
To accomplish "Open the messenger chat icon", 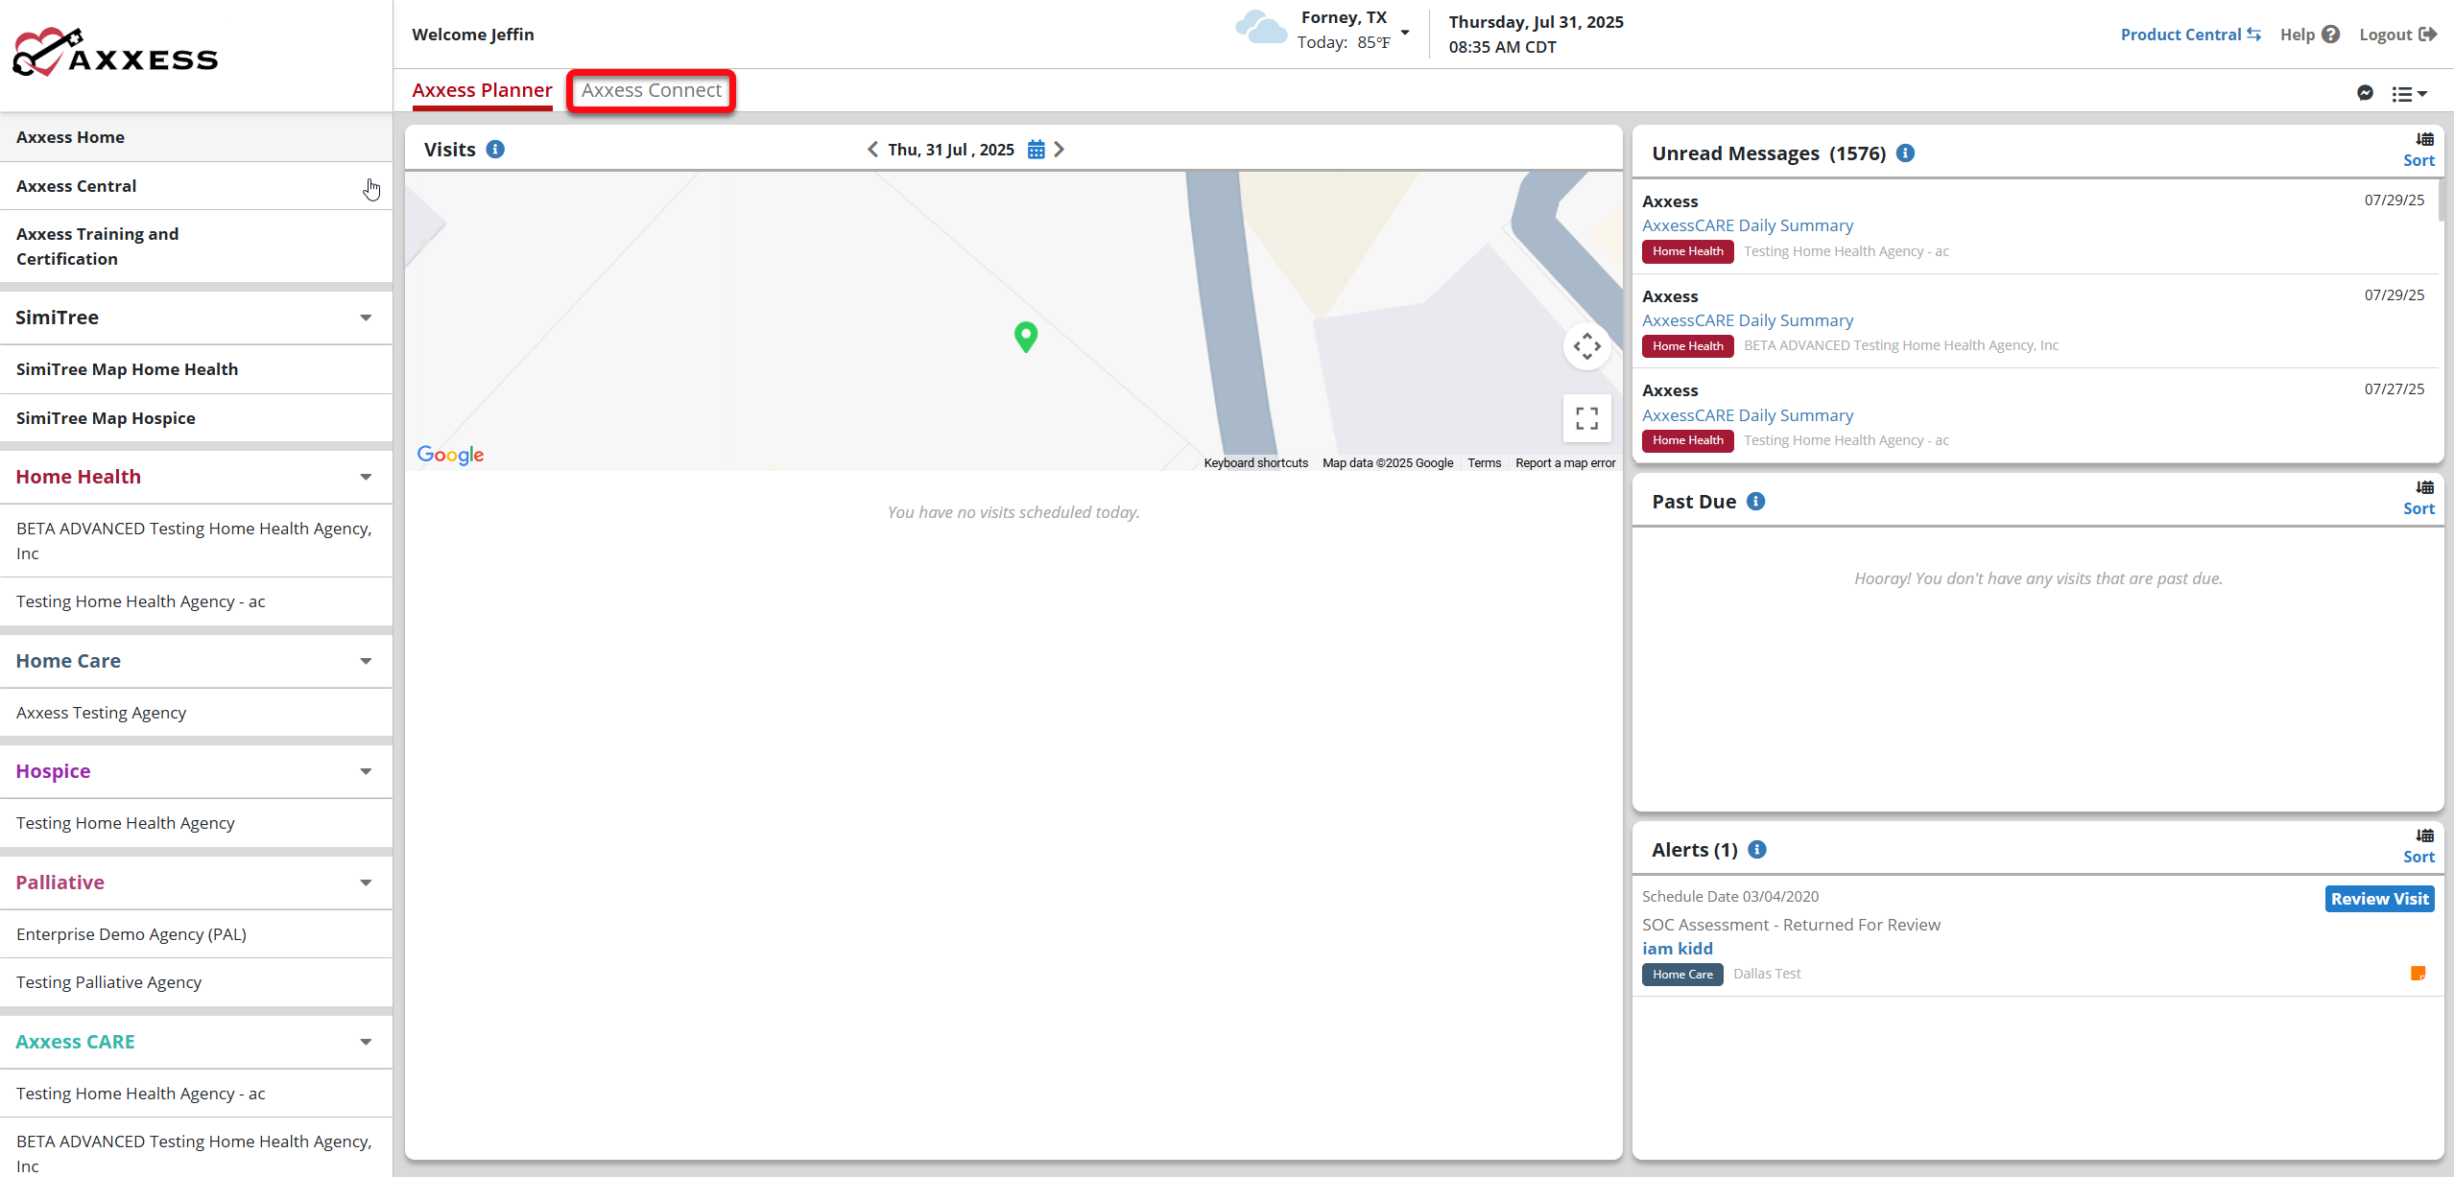I will (2365, 93).
